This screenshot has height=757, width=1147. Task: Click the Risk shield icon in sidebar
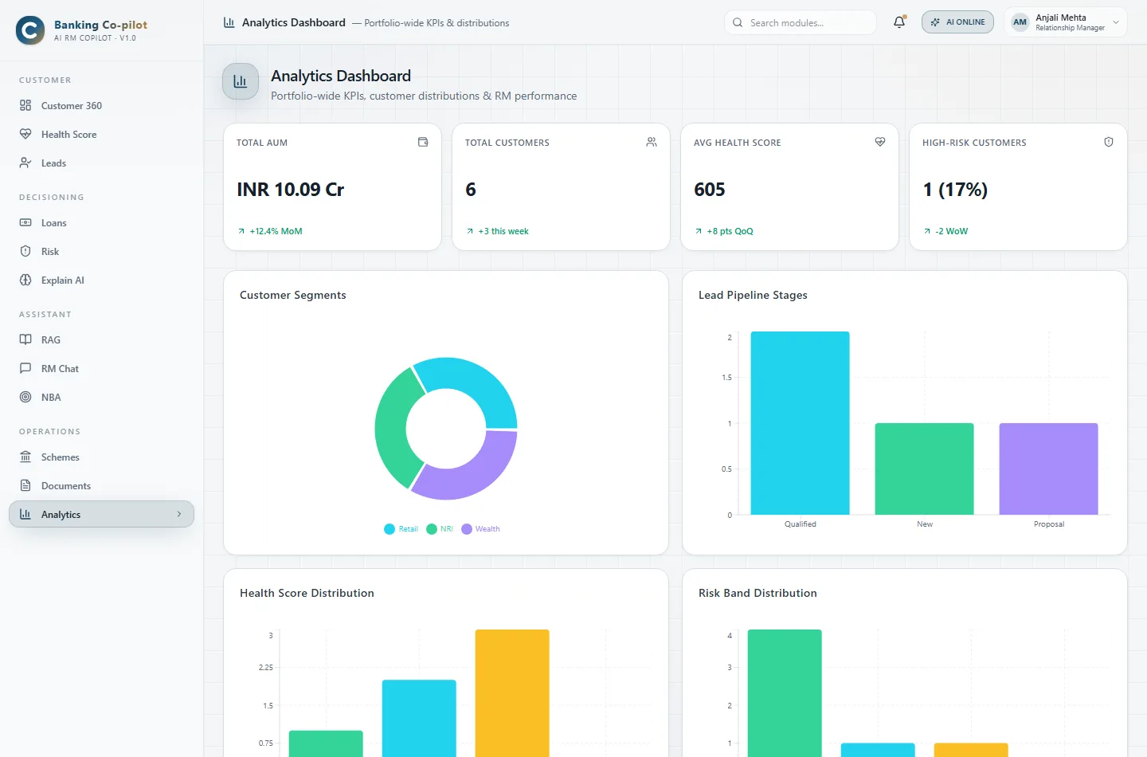point(25,251)
